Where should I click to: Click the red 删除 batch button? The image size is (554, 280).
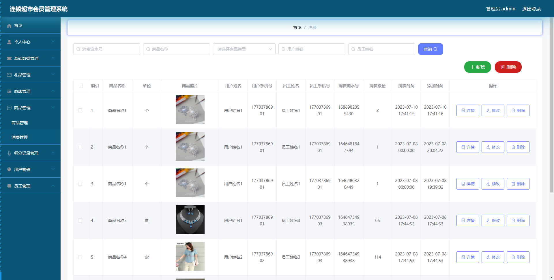(x=508, y=67)
